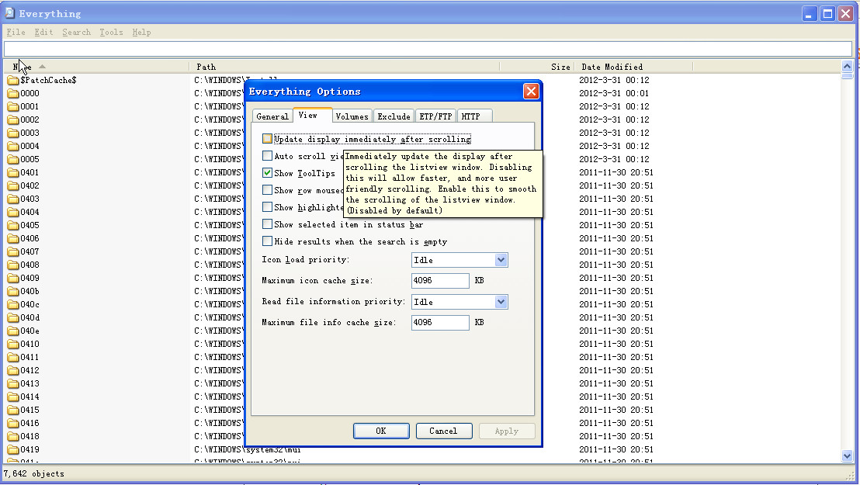Select the 0414 folder row
860x485 pixels.
(x=124, y=397)
